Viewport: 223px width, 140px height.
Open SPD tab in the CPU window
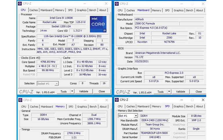(x=70, y=10)
